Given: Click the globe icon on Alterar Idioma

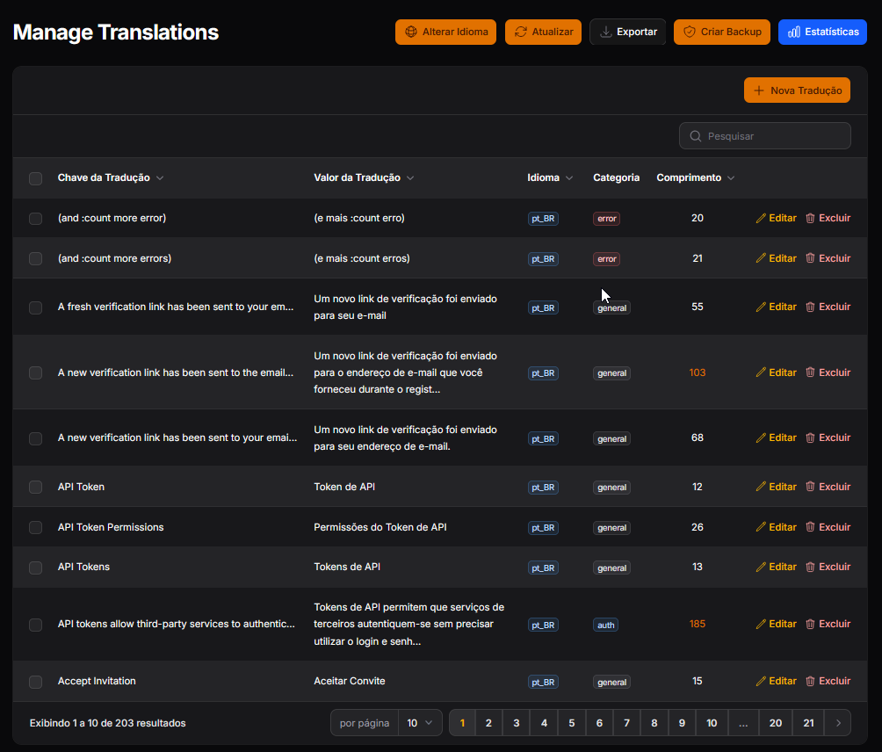Looking at the screenshot, I should 410,32.
